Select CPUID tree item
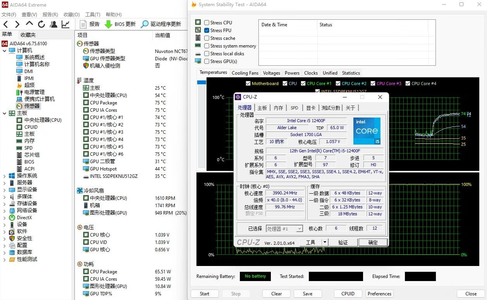This screenshot has width=487, height=300. 31,127
